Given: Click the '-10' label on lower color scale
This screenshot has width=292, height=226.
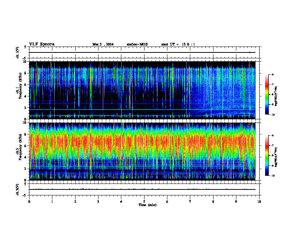Looking at the screenshot, I should pyautogui.click(x=272, y=175).
